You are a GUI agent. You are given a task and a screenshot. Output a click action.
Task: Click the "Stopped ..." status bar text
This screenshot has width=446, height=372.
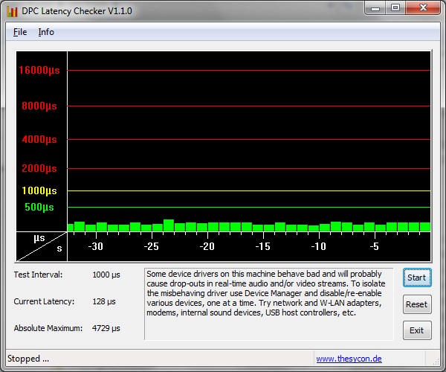click(x=28, y=359)
